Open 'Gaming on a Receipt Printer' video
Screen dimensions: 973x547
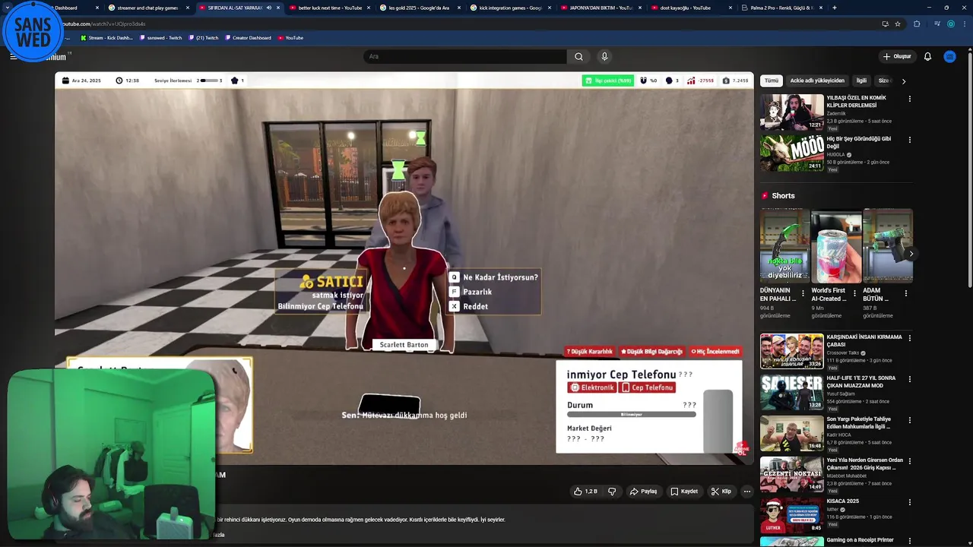point(860,540)
